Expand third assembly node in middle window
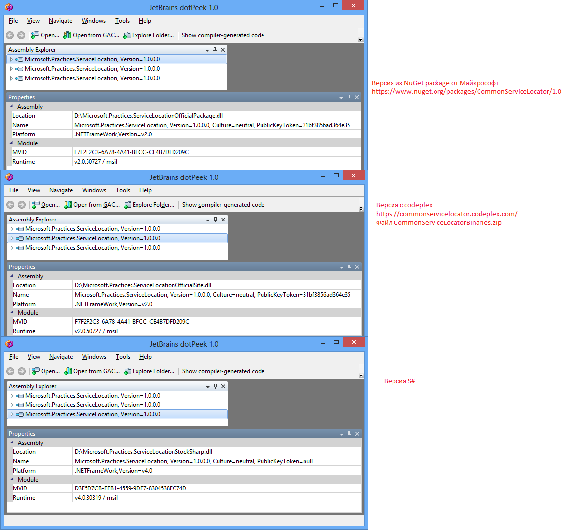Viewport: 567px width, 531px height. tap(12, 248)
